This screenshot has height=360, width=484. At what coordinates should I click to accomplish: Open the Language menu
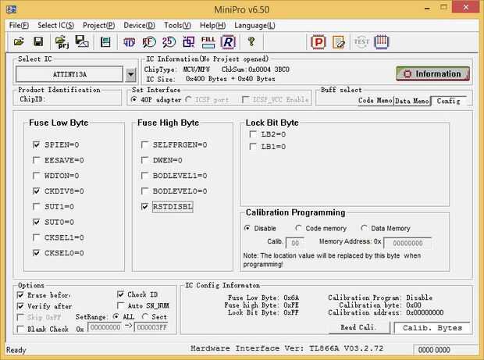[254, 25]
